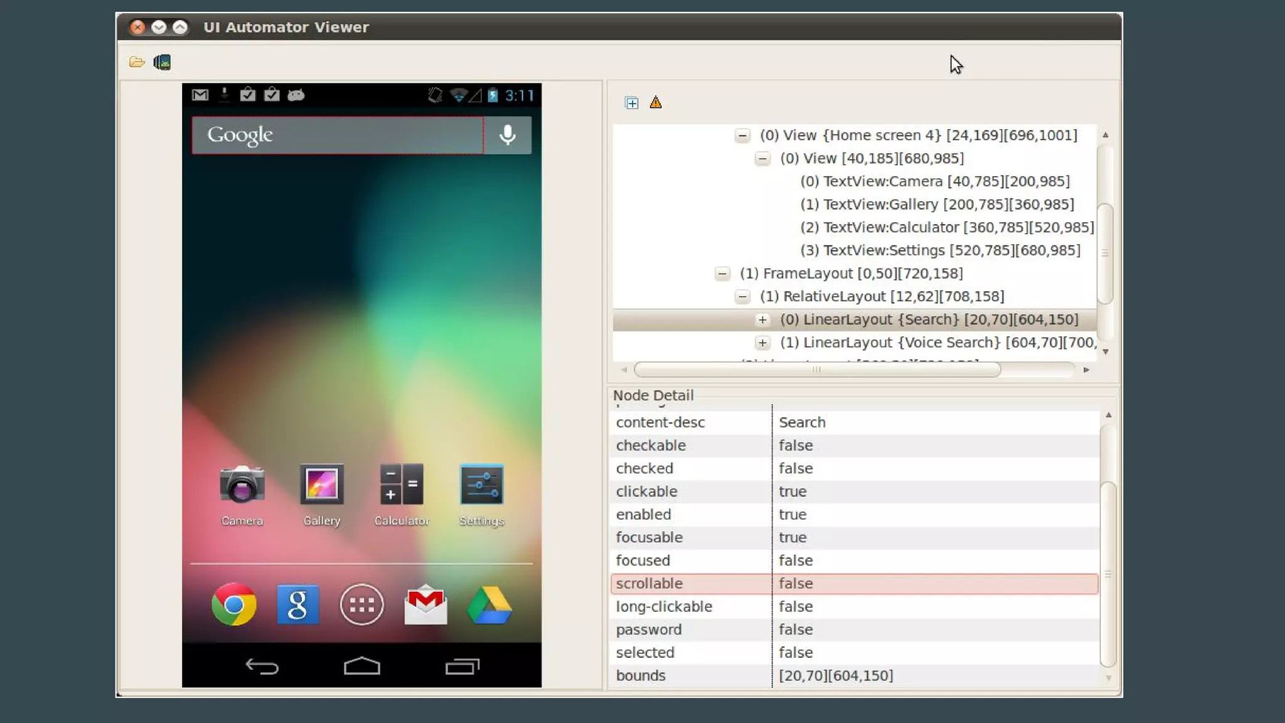Click the Google Drive icon in dock
The height and width of the screenshot is (723, 1285).
489,604
